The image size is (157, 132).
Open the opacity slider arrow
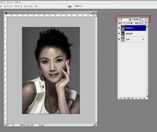[x=146, y=19]
